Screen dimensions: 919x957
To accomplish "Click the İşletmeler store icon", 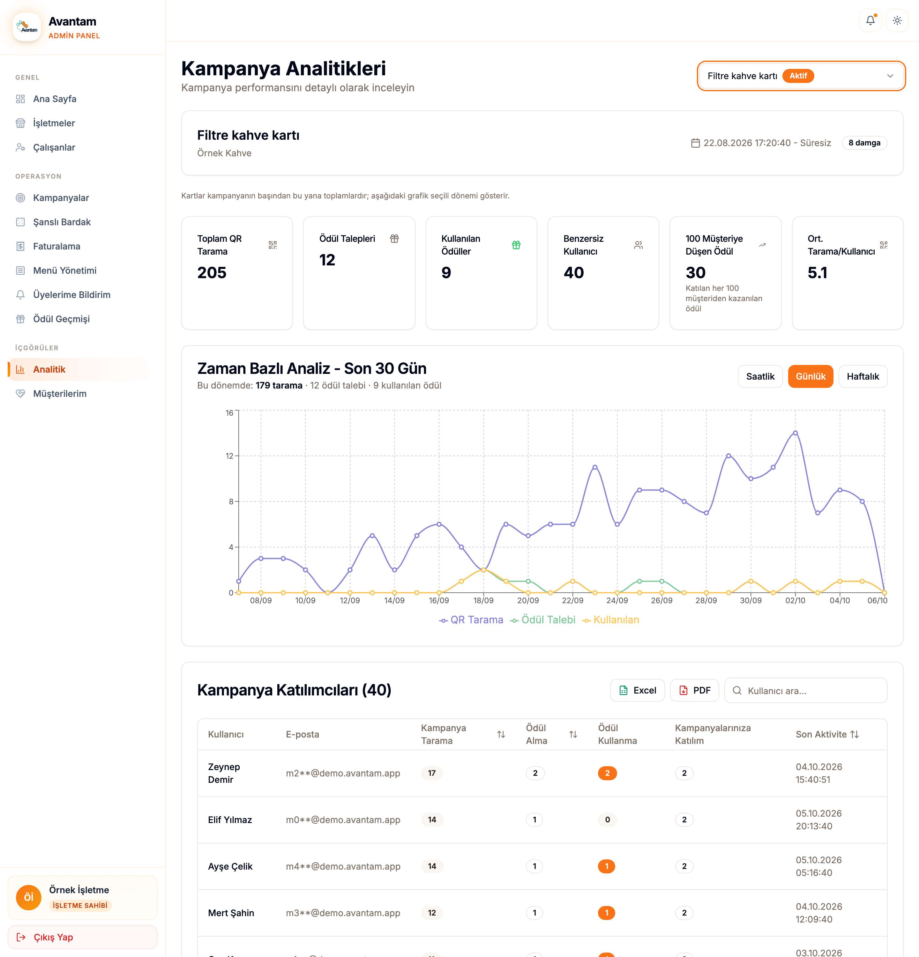I will [x=20, y=123].
